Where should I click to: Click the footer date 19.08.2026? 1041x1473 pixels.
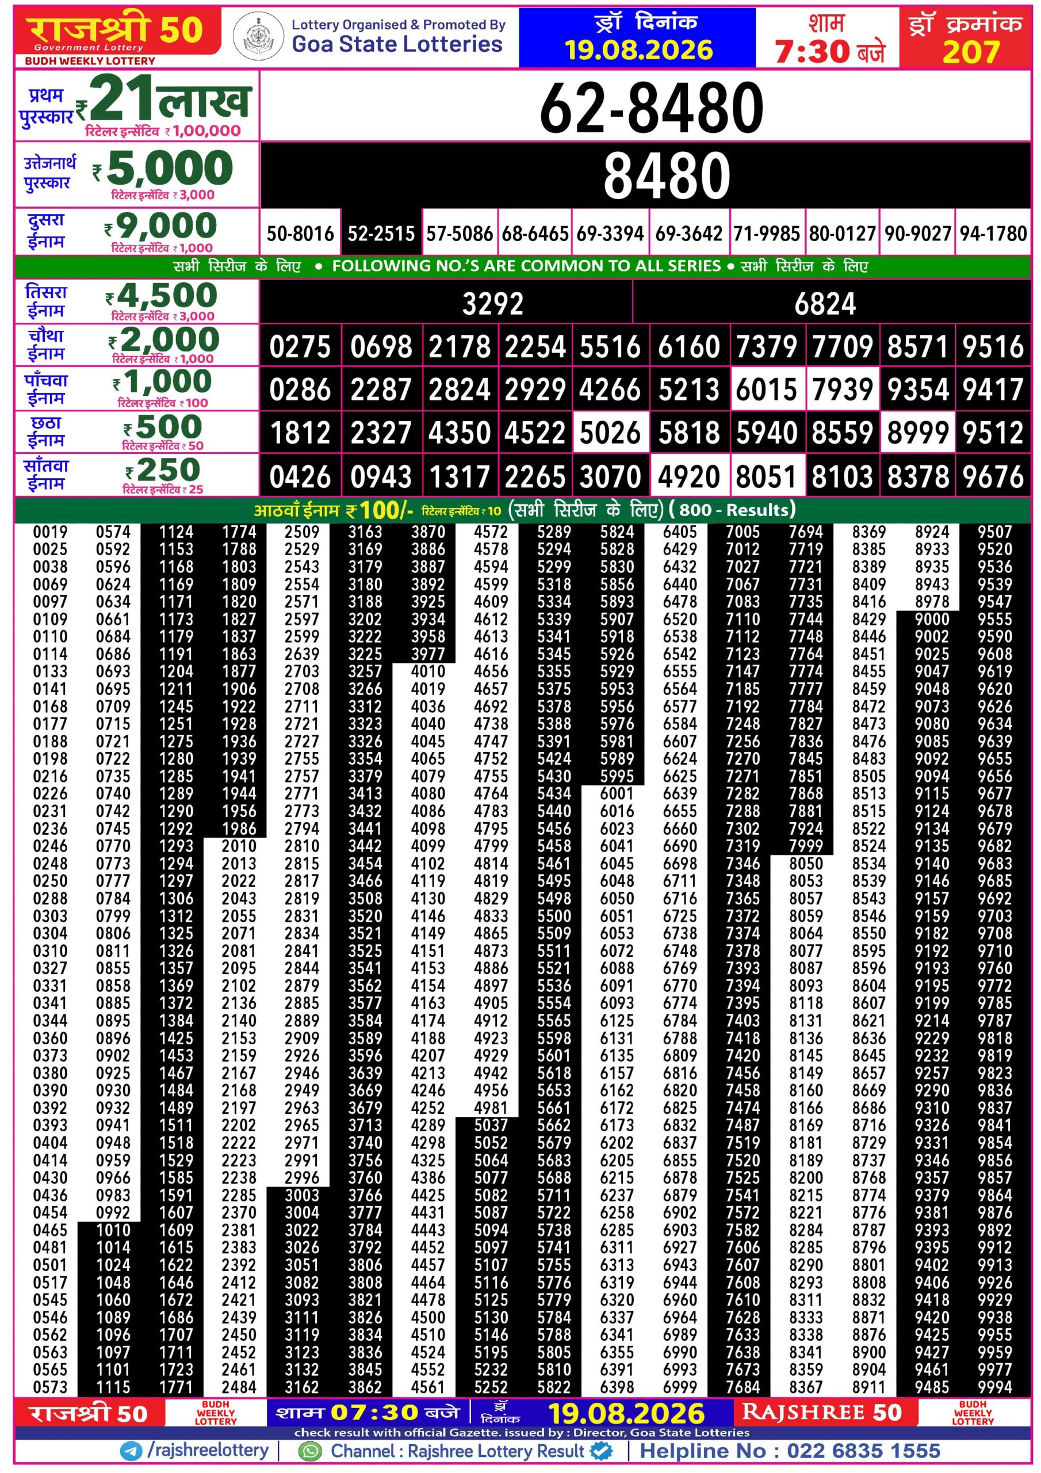(x=626, y=1413)
